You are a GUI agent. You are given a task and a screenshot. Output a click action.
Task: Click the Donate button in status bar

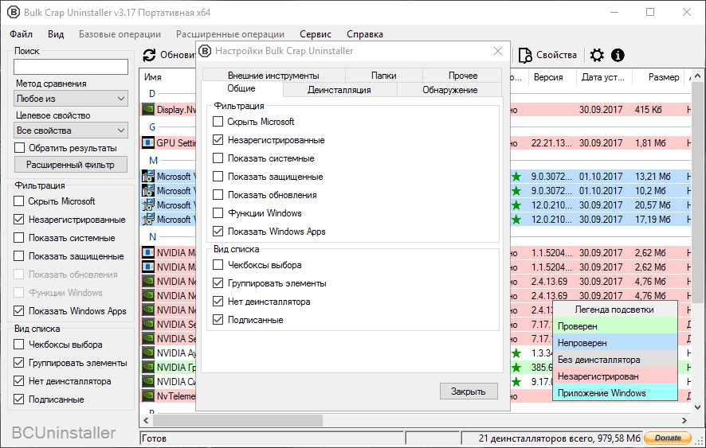point(668,438)
